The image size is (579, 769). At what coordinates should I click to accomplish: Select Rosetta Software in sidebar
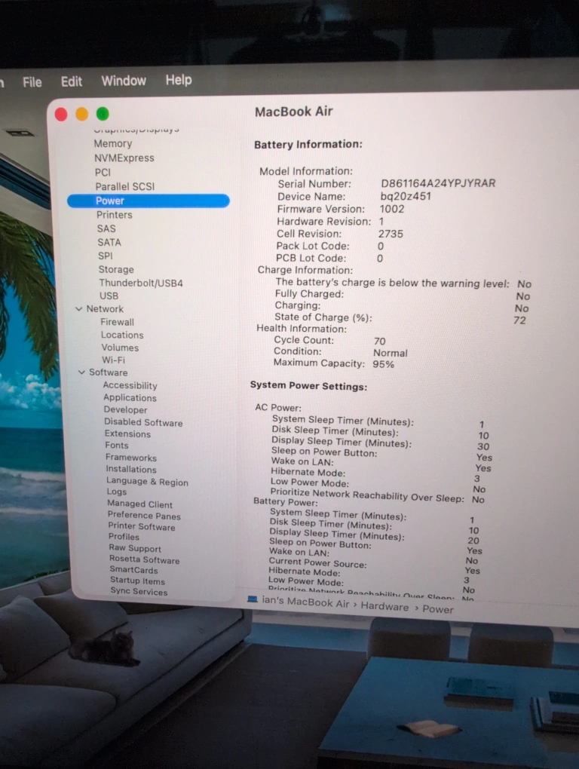[145, 560]
